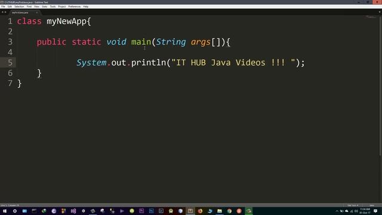Image resolution: width=382 pixels, height=215 pixels.
Task: Click line number 5 in the gutter
Action: pos(10,63)
